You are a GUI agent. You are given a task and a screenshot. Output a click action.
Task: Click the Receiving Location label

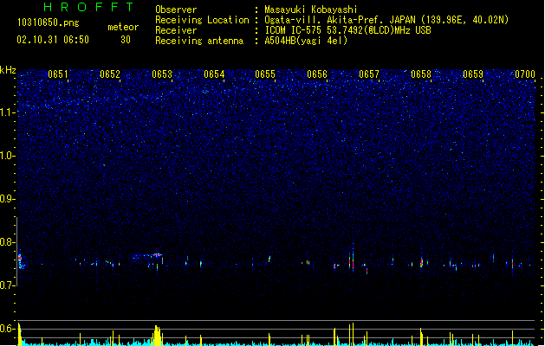(x=202, y=20)
